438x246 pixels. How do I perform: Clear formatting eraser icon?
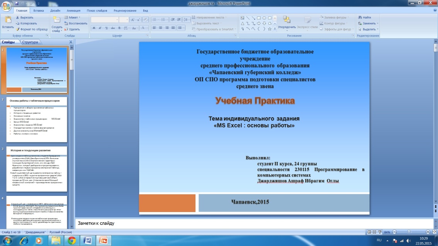(145, 20)
